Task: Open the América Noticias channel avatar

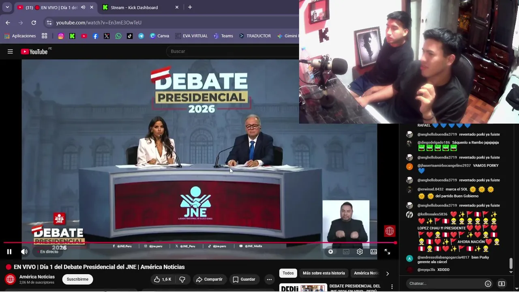Action: pos(10,279)
